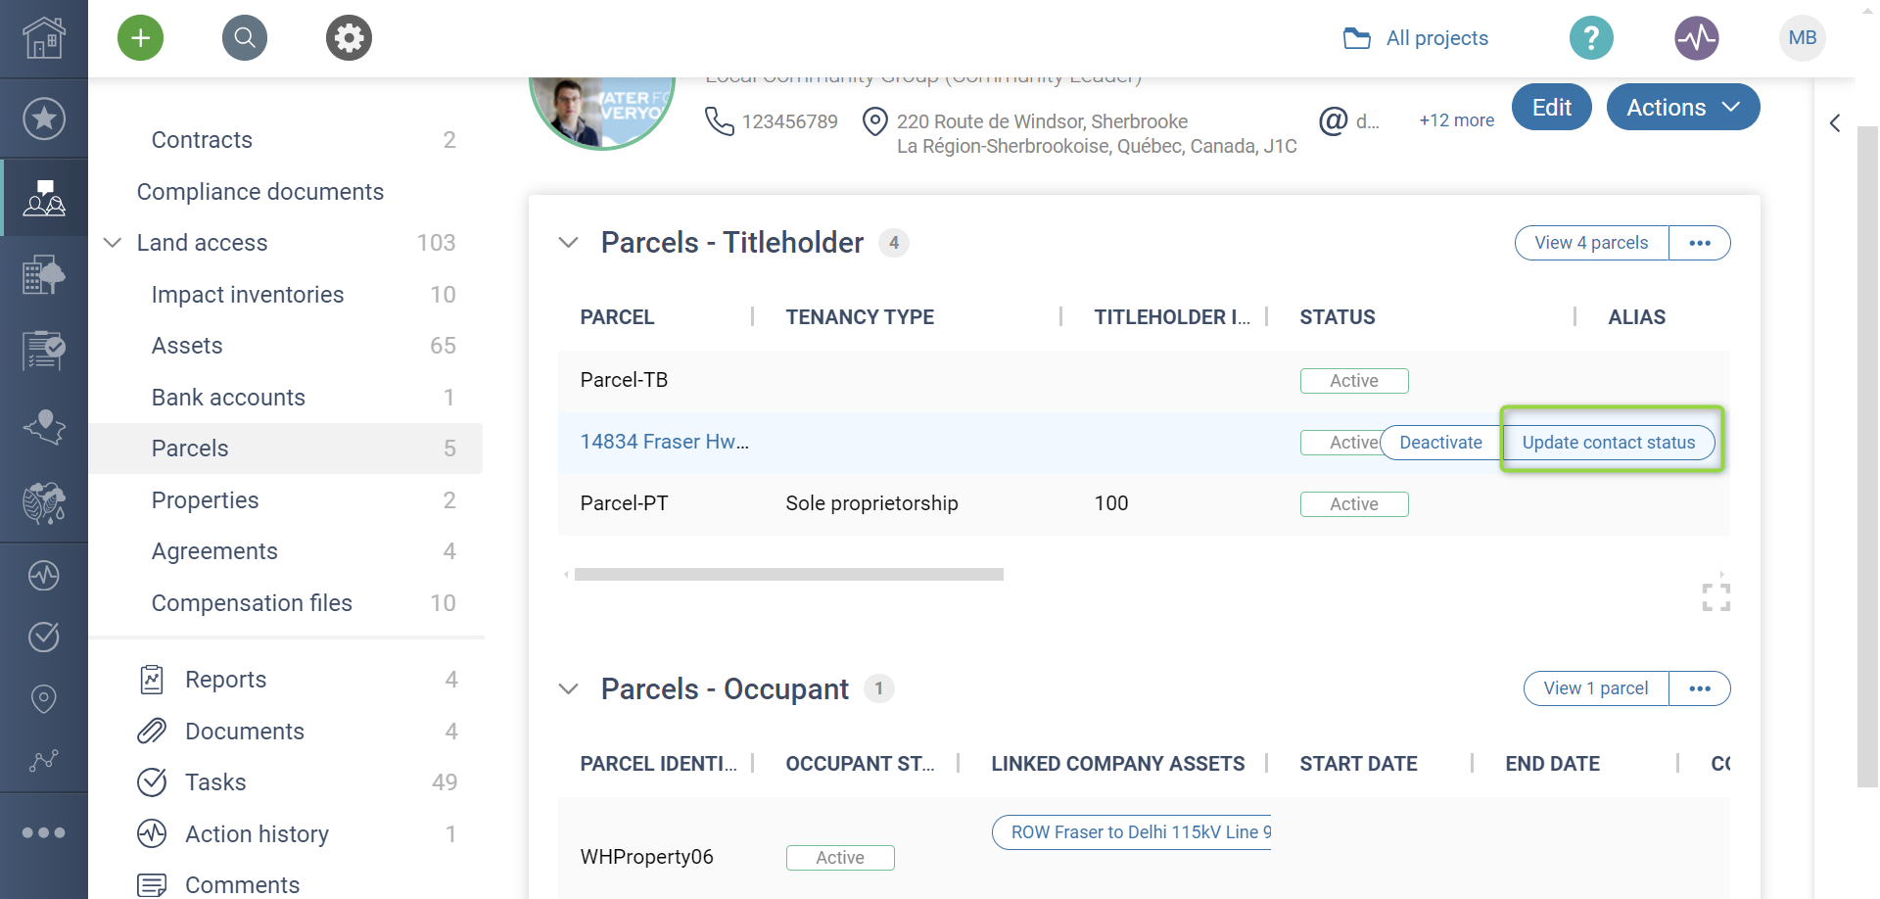Collapse the Land access tree section
The height and width of the screenshot is (899, 1880).
click(x=113, y=243)
